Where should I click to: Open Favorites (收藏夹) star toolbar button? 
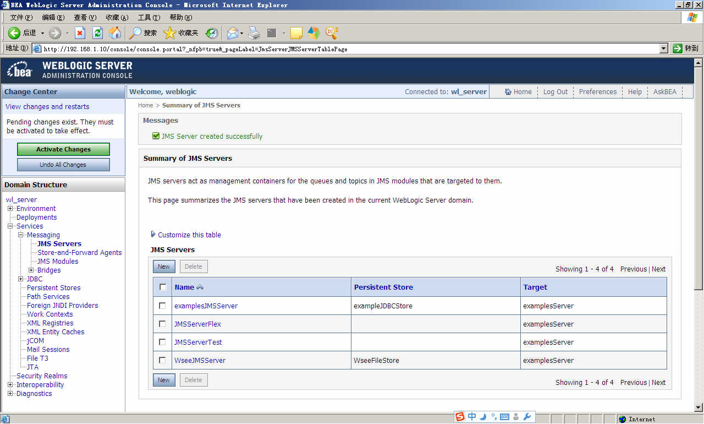[x=181, y=33]
